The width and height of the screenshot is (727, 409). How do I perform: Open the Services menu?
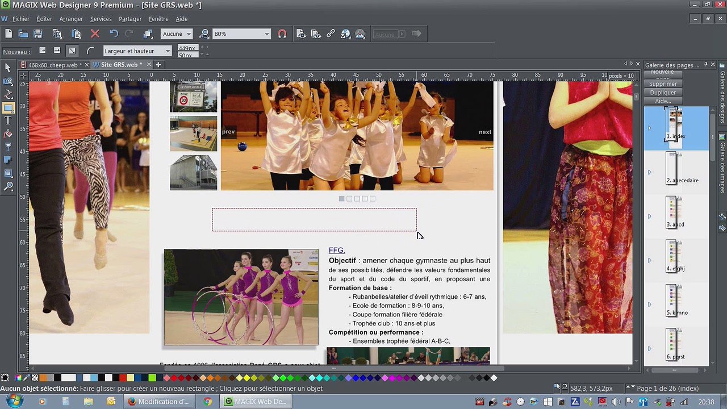pos(101,19)
